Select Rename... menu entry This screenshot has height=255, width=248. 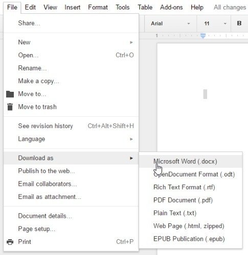click(71, 68)
